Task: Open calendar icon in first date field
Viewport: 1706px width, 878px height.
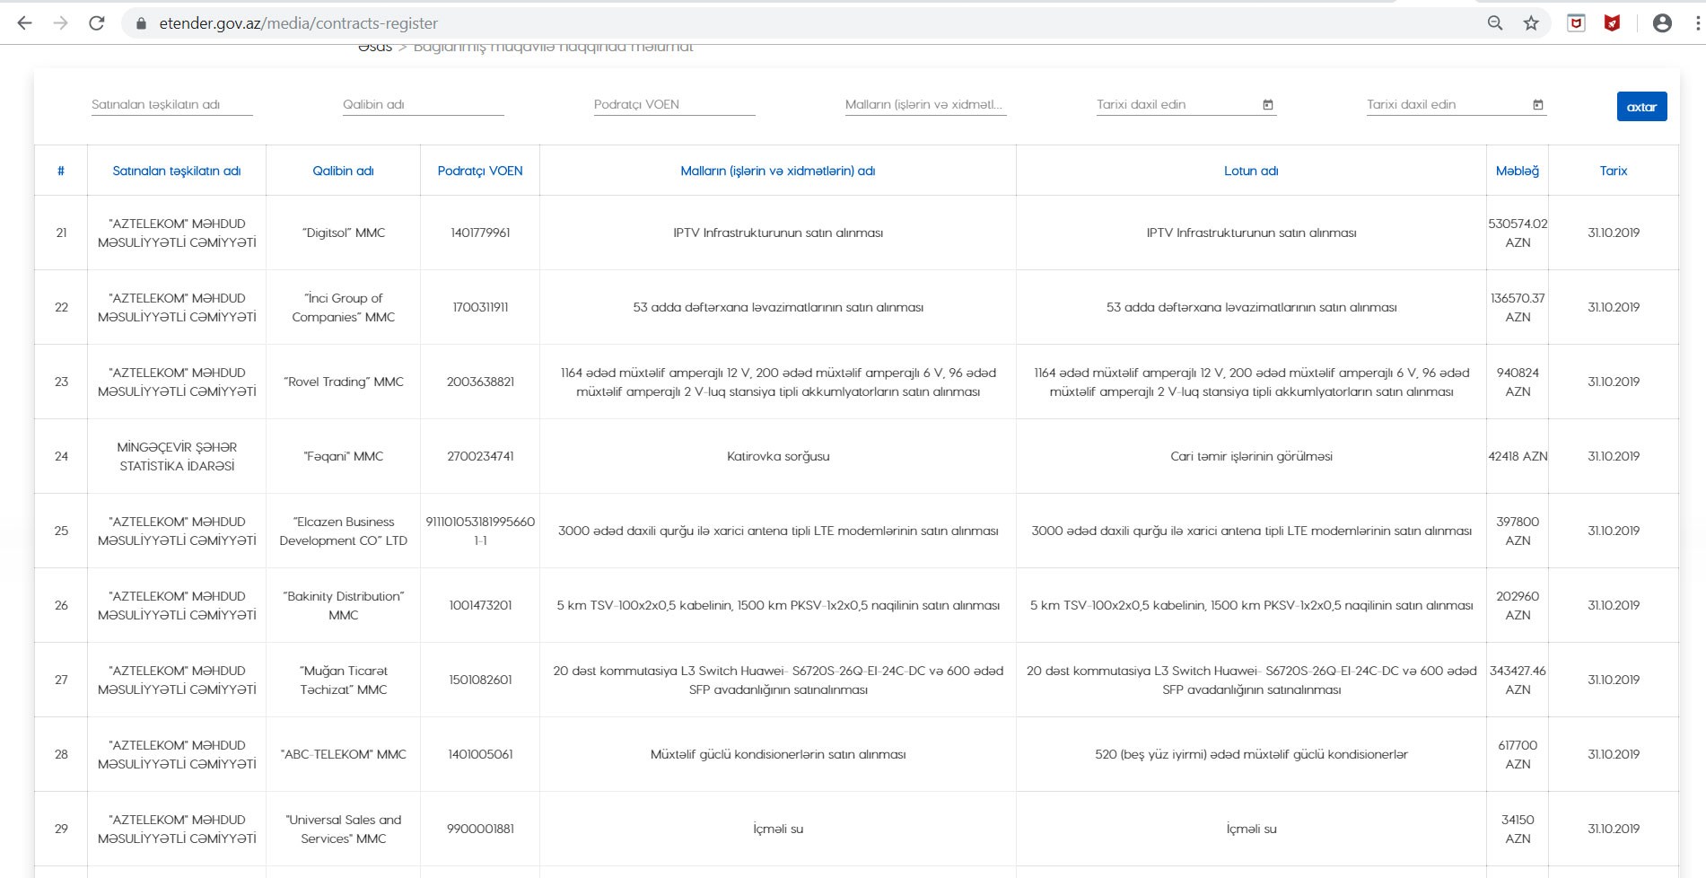Action: (1268, 105)
